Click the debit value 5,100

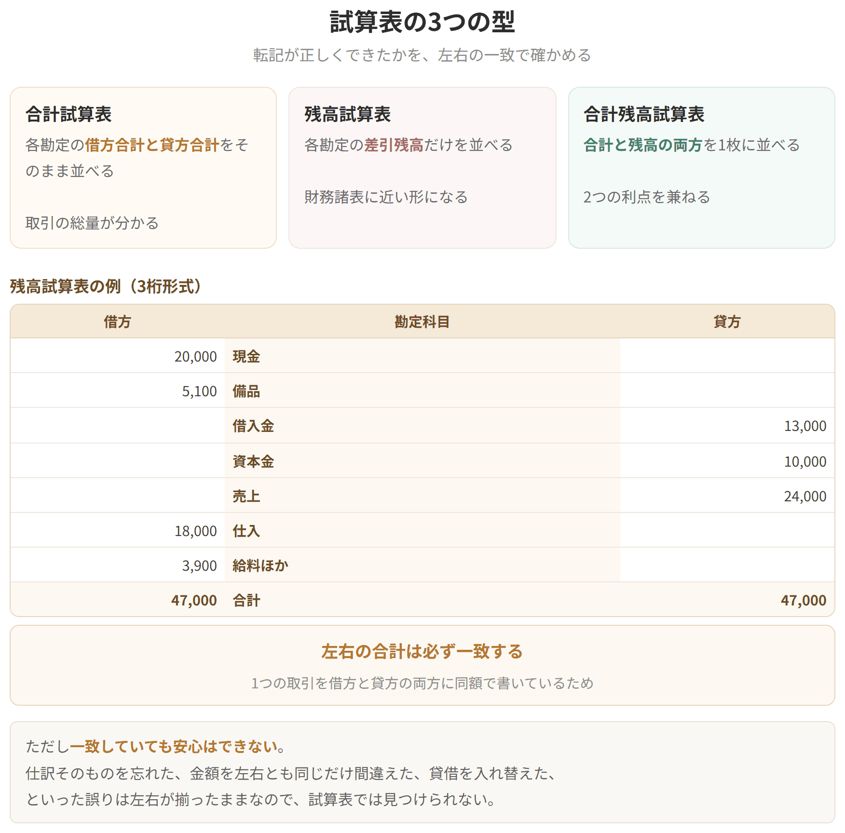tap(200, 391)
